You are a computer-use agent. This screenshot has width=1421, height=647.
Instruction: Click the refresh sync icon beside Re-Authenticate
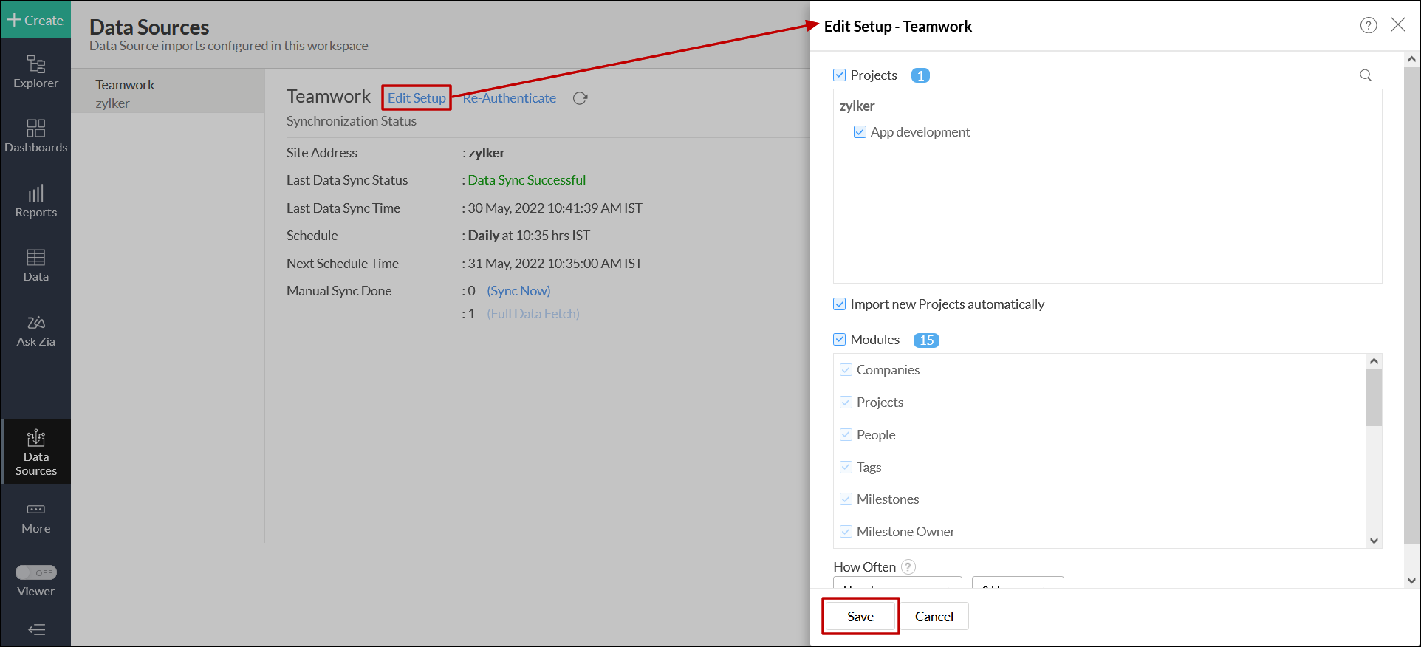point(581,98)
